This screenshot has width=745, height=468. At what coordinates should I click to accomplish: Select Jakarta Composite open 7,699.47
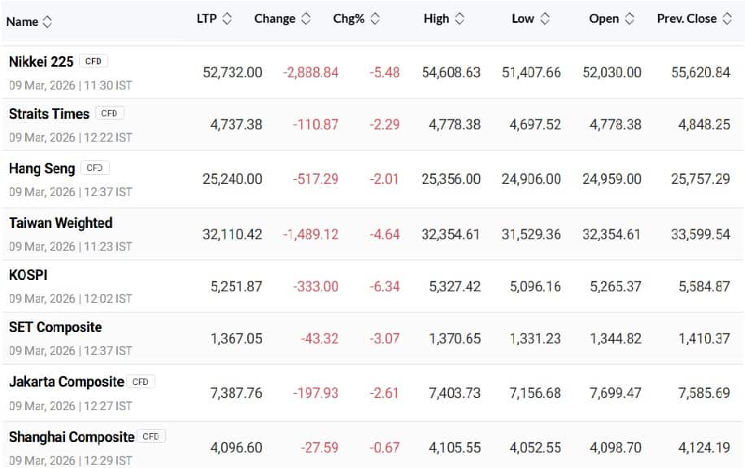click(616, 393)
